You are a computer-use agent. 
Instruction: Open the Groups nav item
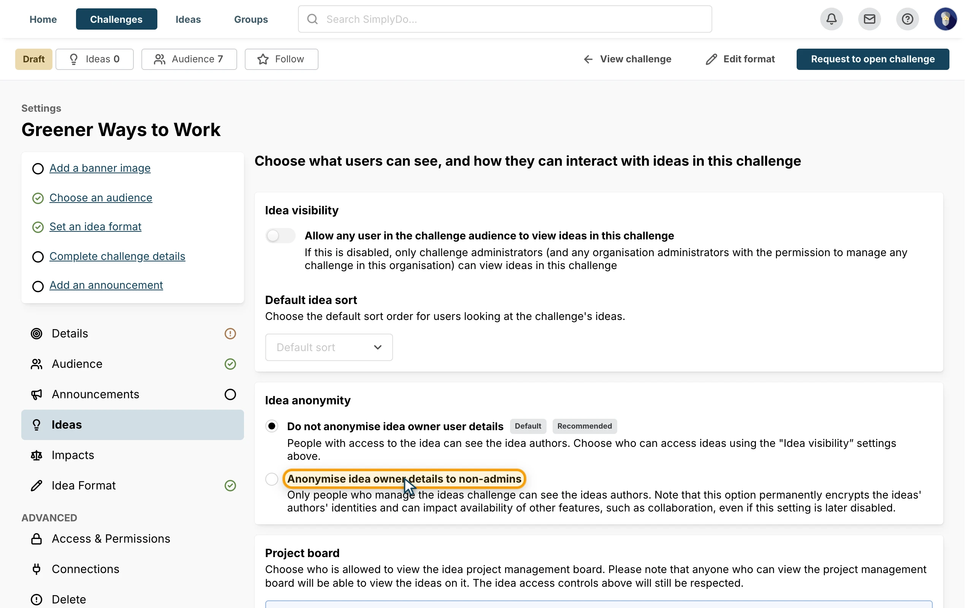coord(251,19)
